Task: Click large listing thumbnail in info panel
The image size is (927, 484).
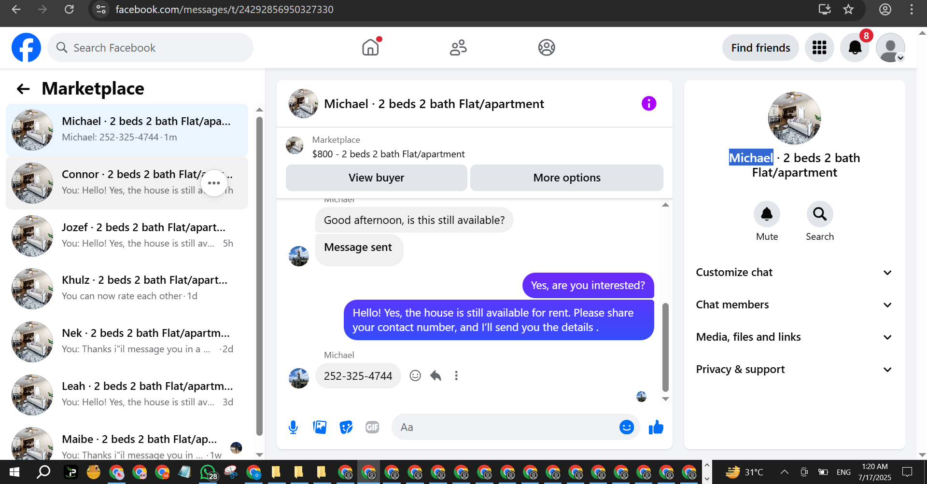Action: pyautogui.click(x=794, y=118)
